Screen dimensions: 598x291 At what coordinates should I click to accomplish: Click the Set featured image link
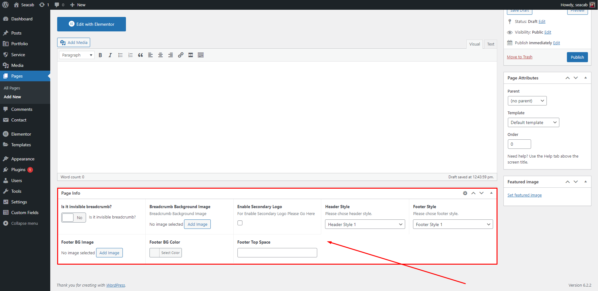point(525,195)
